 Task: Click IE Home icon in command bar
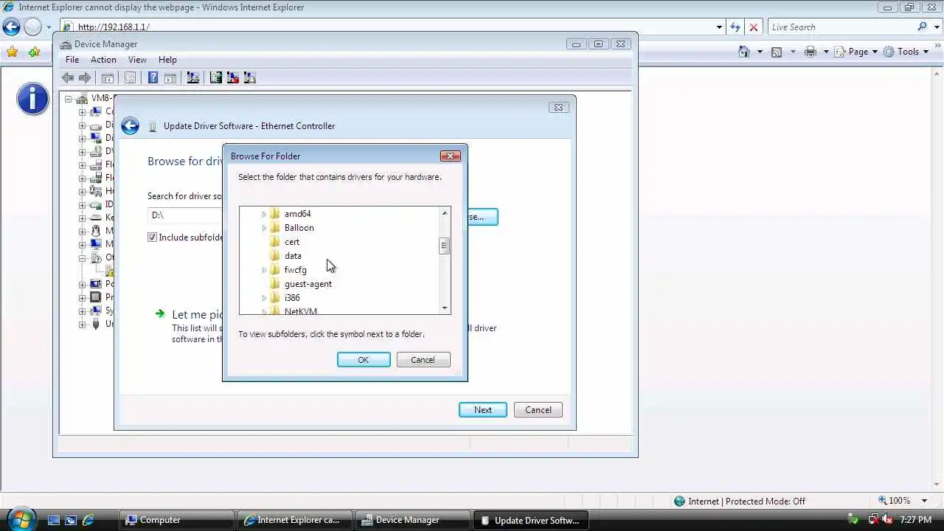[744, 52]
